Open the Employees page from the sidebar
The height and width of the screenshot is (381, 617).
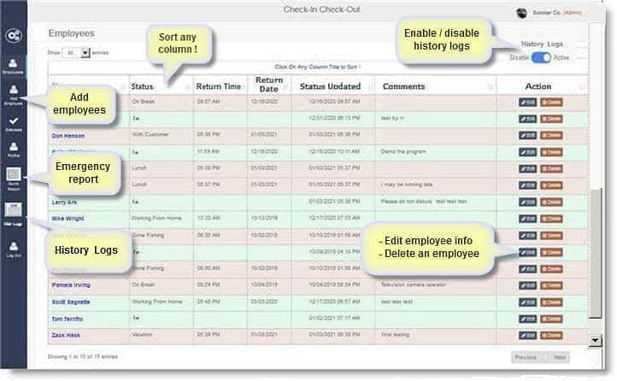[13, 66]
